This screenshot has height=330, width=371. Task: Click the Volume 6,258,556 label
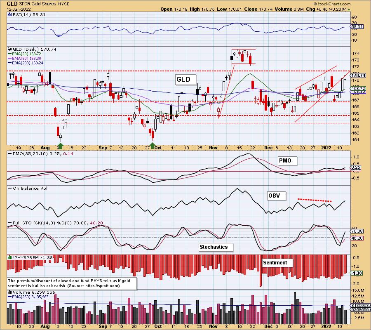point(34,292)
